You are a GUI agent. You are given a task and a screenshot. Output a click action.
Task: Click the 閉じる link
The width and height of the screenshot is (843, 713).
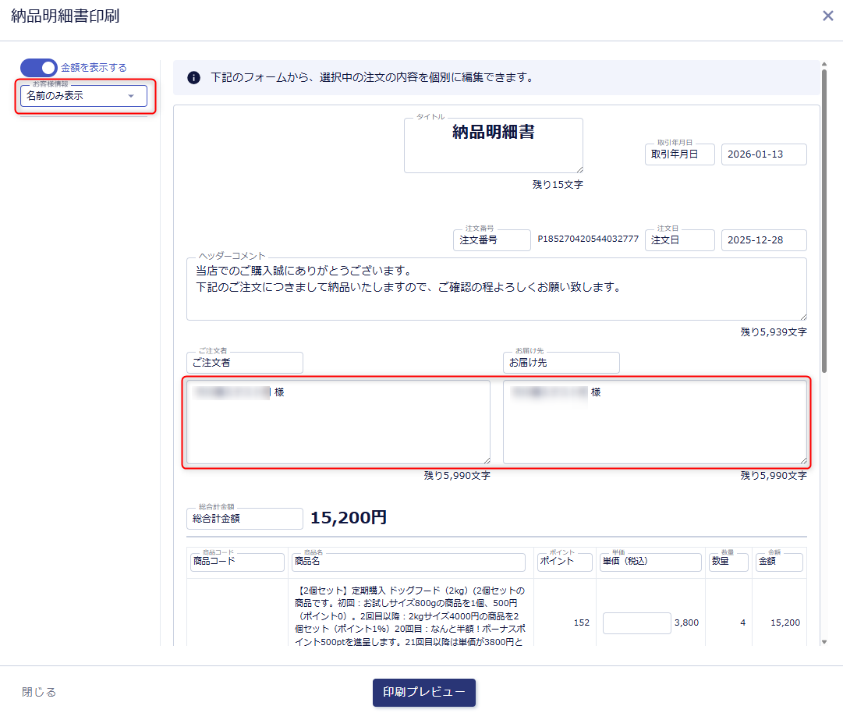pos(39,692)
